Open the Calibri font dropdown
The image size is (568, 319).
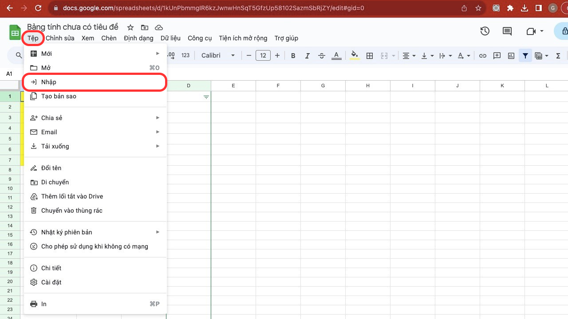coord(218,55)
